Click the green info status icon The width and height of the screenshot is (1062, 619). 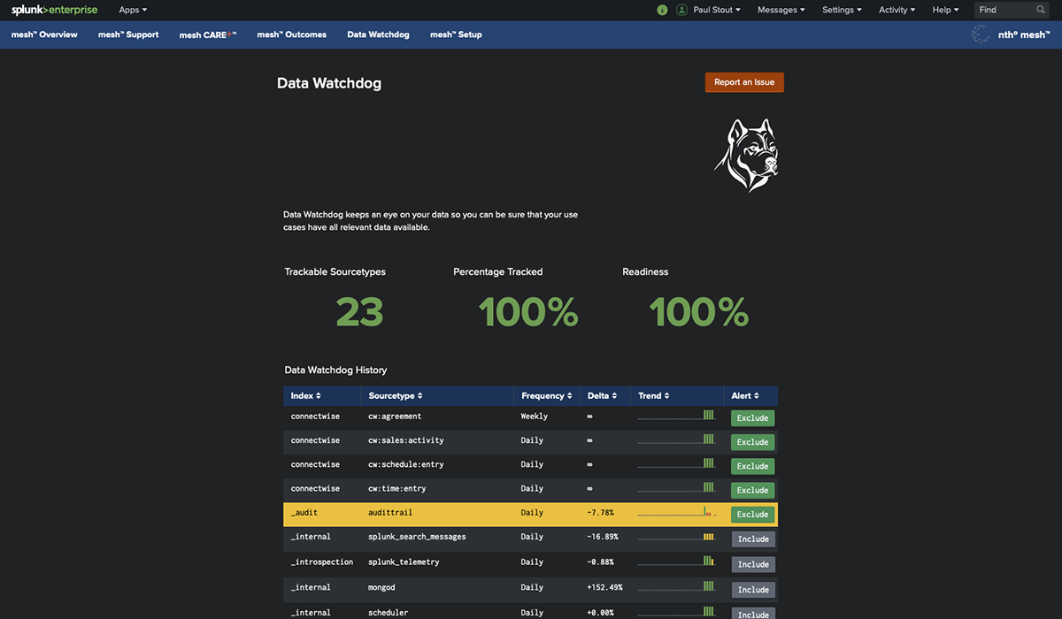point(662,10)
